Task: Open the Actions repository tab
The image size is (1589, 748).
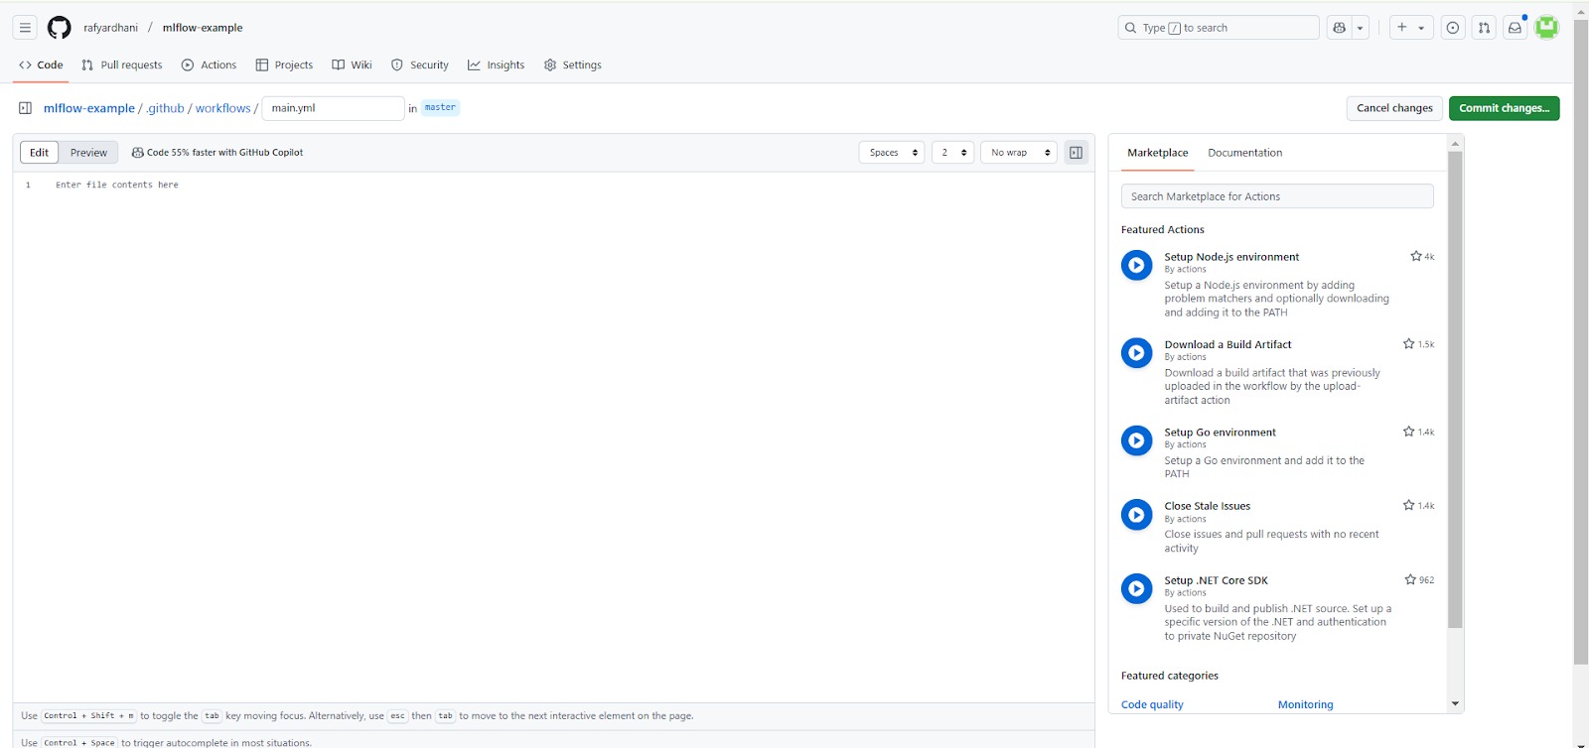Action: click(x=209, y=65)
